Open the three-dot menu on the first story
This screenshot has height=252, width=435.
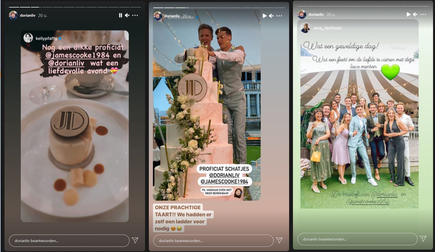[135, 15]
